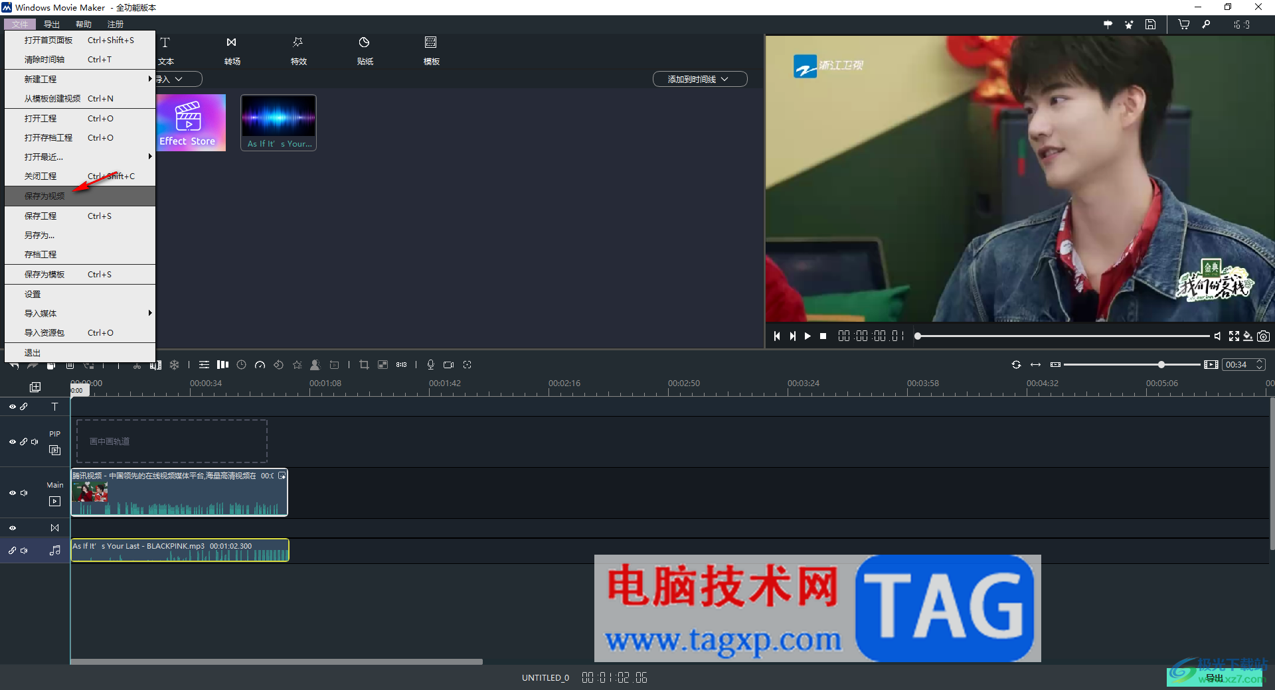The width and height of the screenshot is (1275, 690).
Task: Click the split scissors tool in timeline toolbar
Action: 137,365
